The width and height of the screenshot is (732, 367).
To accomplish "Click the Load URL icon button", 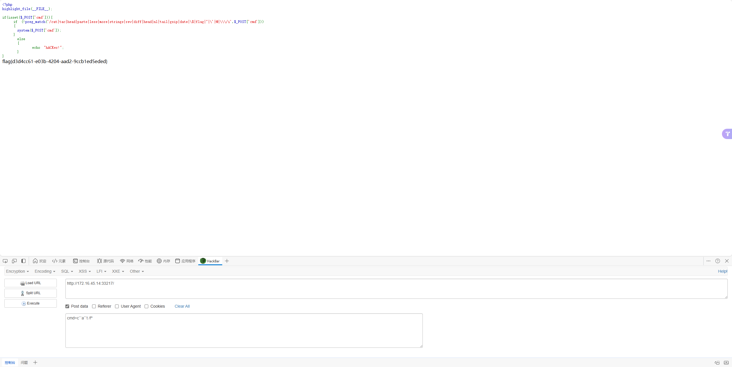I will 22,283.
